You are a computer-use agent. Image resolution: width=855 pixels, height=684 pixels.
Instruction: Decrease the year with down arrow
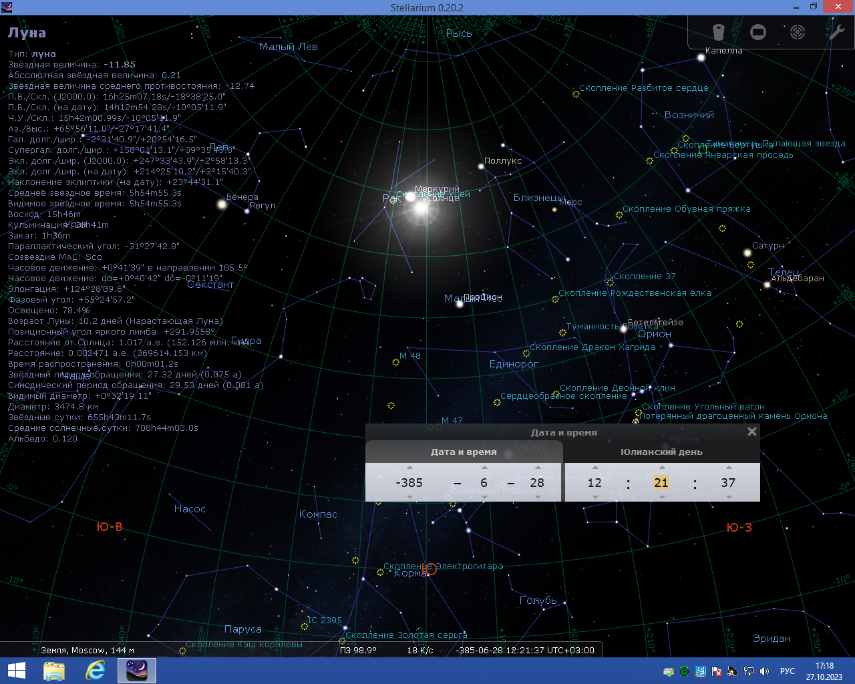point(409,497)
